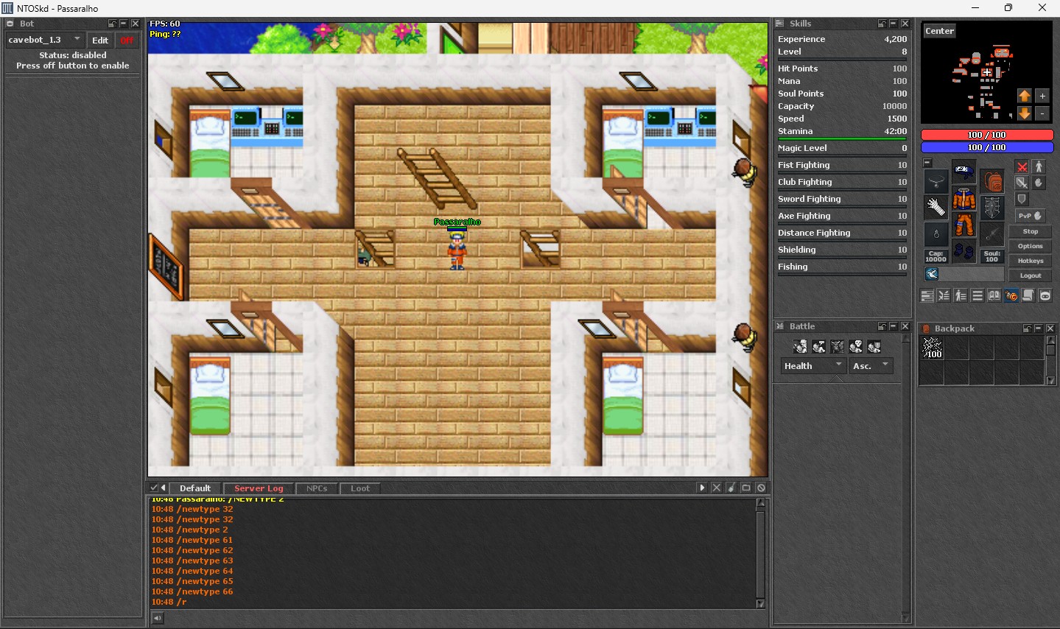
Task: Zoom in the minimap with plus button
Action: click(1042, 96)
